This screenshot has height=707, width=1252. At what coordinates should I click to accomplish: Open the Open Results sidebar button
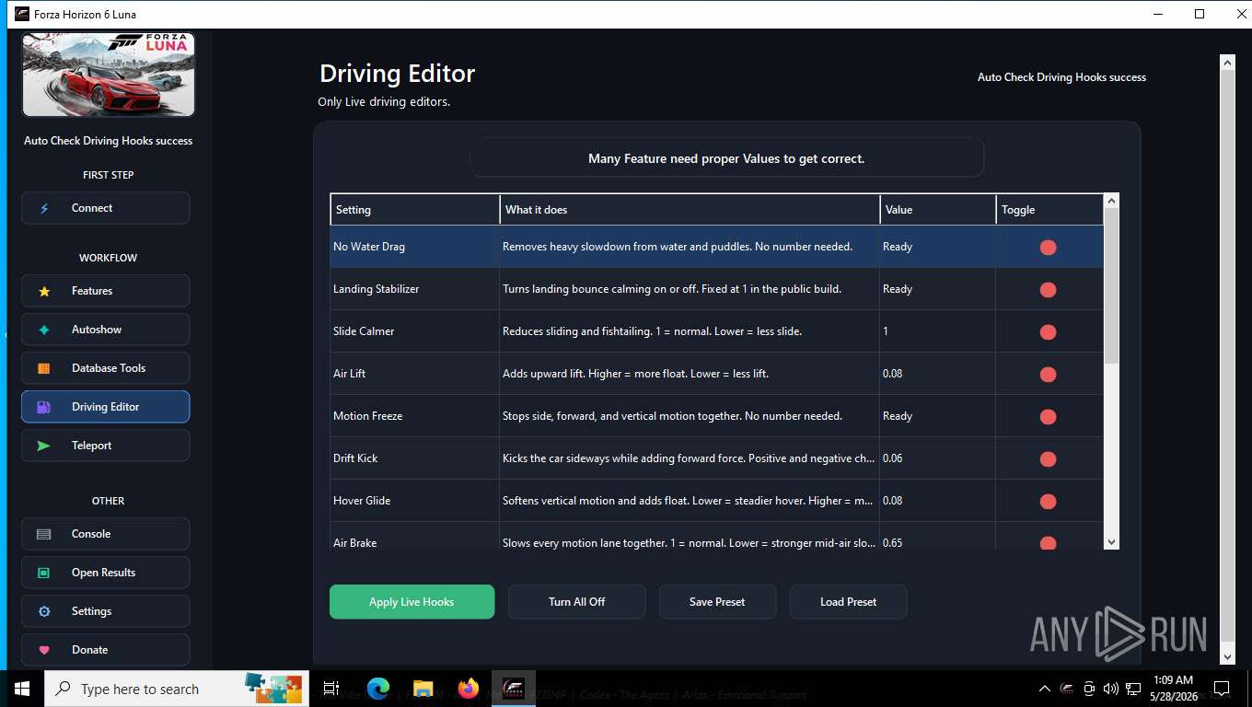[106, 573]
